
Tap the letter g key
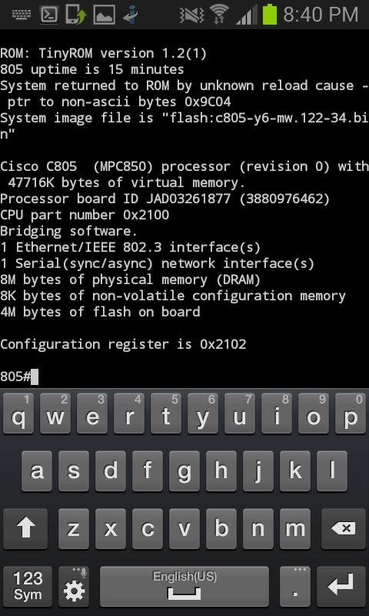184,471
